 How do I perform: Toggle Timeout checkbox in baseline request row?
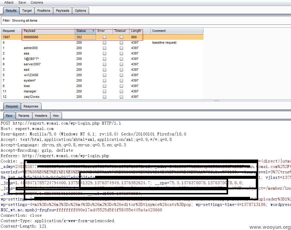[121, 42]
